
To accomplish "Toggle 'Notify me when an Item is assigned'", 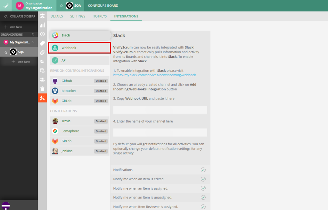I will [x=203, y=188].
